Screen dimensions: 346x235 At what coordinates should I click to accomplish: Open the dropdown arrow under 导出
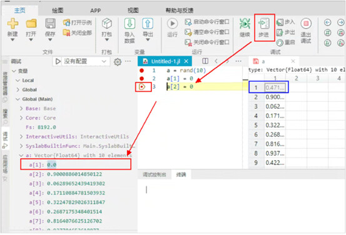(148, 40)
